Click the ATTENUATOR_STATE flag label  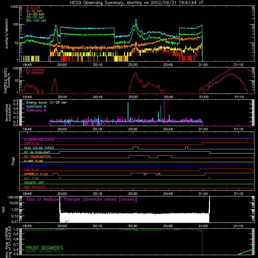(39, 140)
